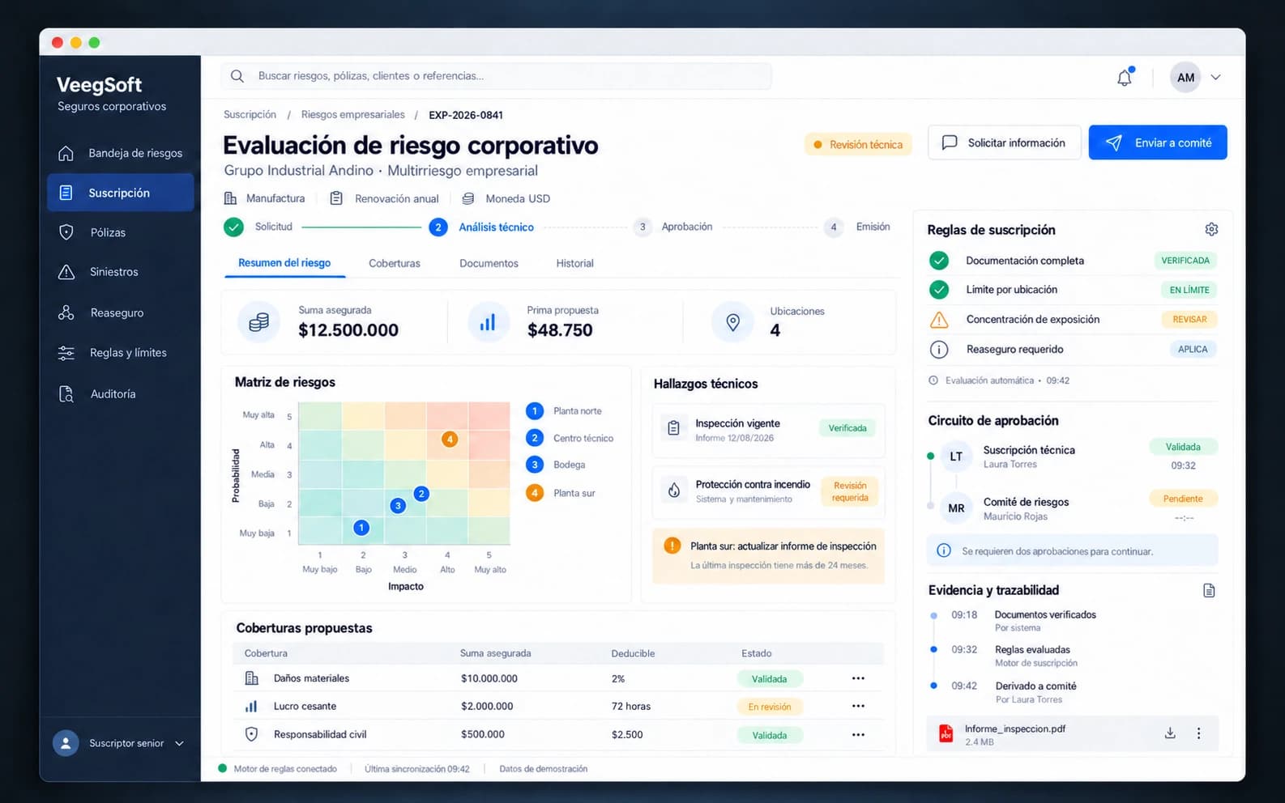The width and height of the screenshot is (1285, 803).
Task: Click the Siniestros warning triangle icon
Action: (x=66, y=272)
